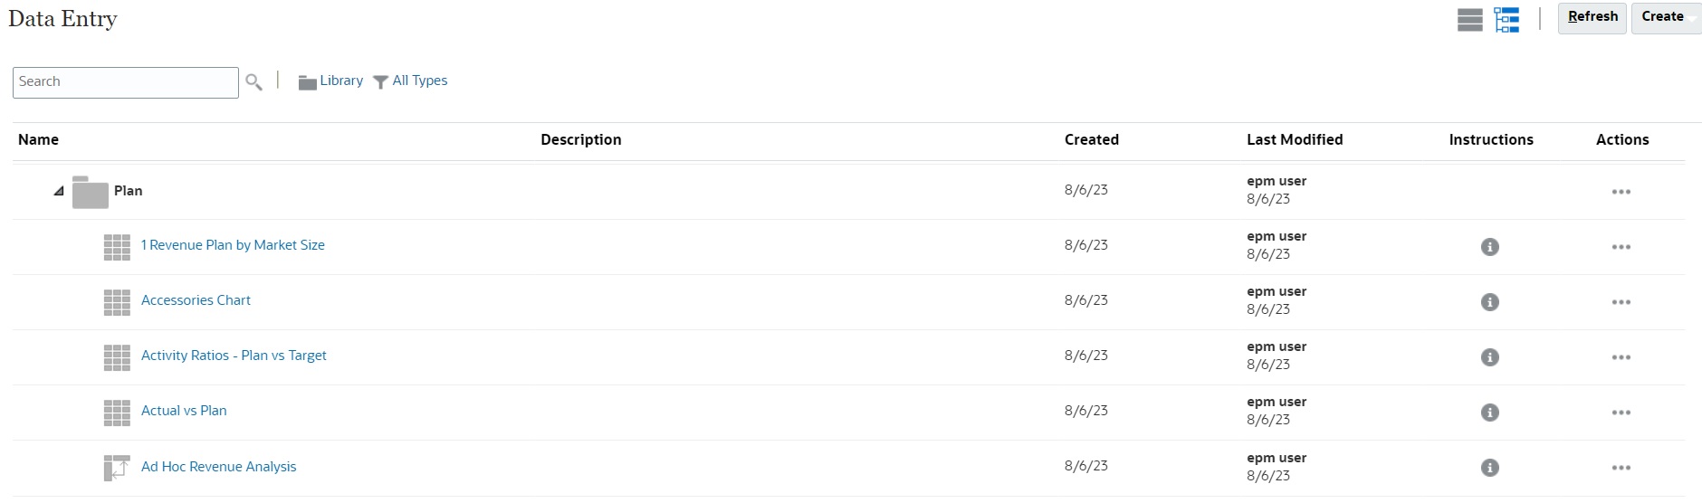1702x503 pixels.
Task: Collapse the Plan folder triangle
Action: [x=59, y=191]
